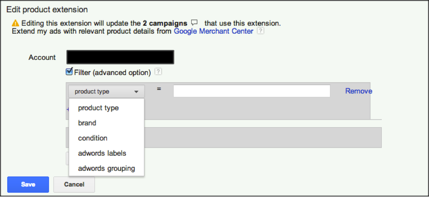The height and width of the screenshot is (197, 429).
Task: Choose "adwords grouping" filter option
Action: pos(106,169)
